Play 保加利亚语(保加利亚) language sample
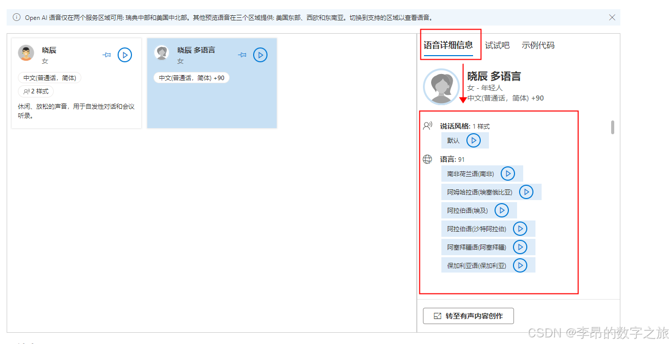Viewport: 671px width, 344px height. 520,265
